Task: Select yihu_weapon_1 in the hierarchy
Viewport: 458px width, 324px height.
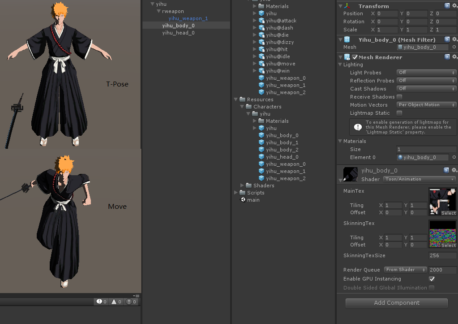Action: 188,18
